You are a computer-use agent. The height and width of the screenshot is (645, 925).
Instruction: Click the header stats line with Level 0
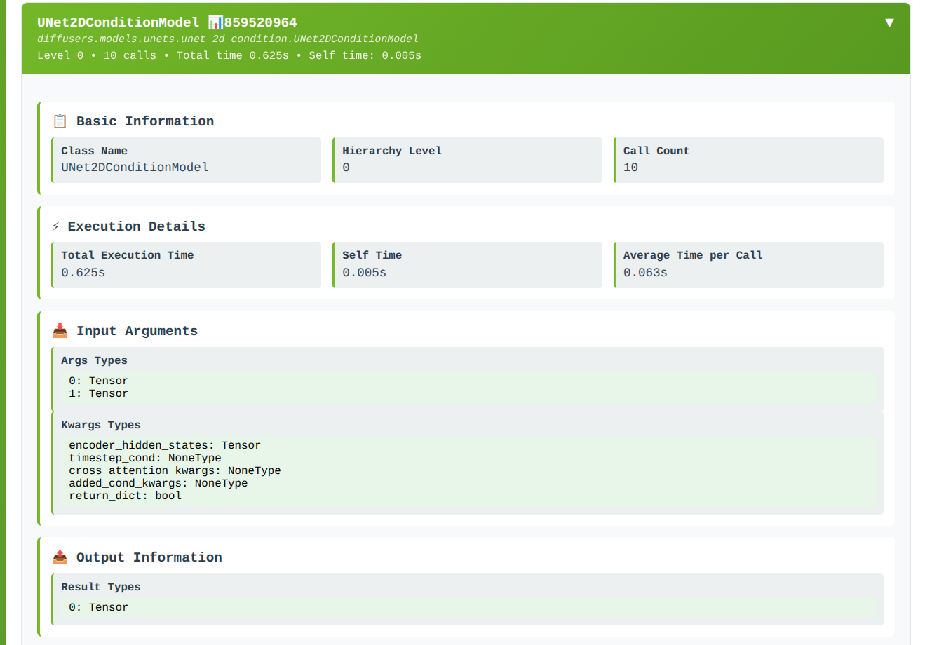click(x=229, y=55)
